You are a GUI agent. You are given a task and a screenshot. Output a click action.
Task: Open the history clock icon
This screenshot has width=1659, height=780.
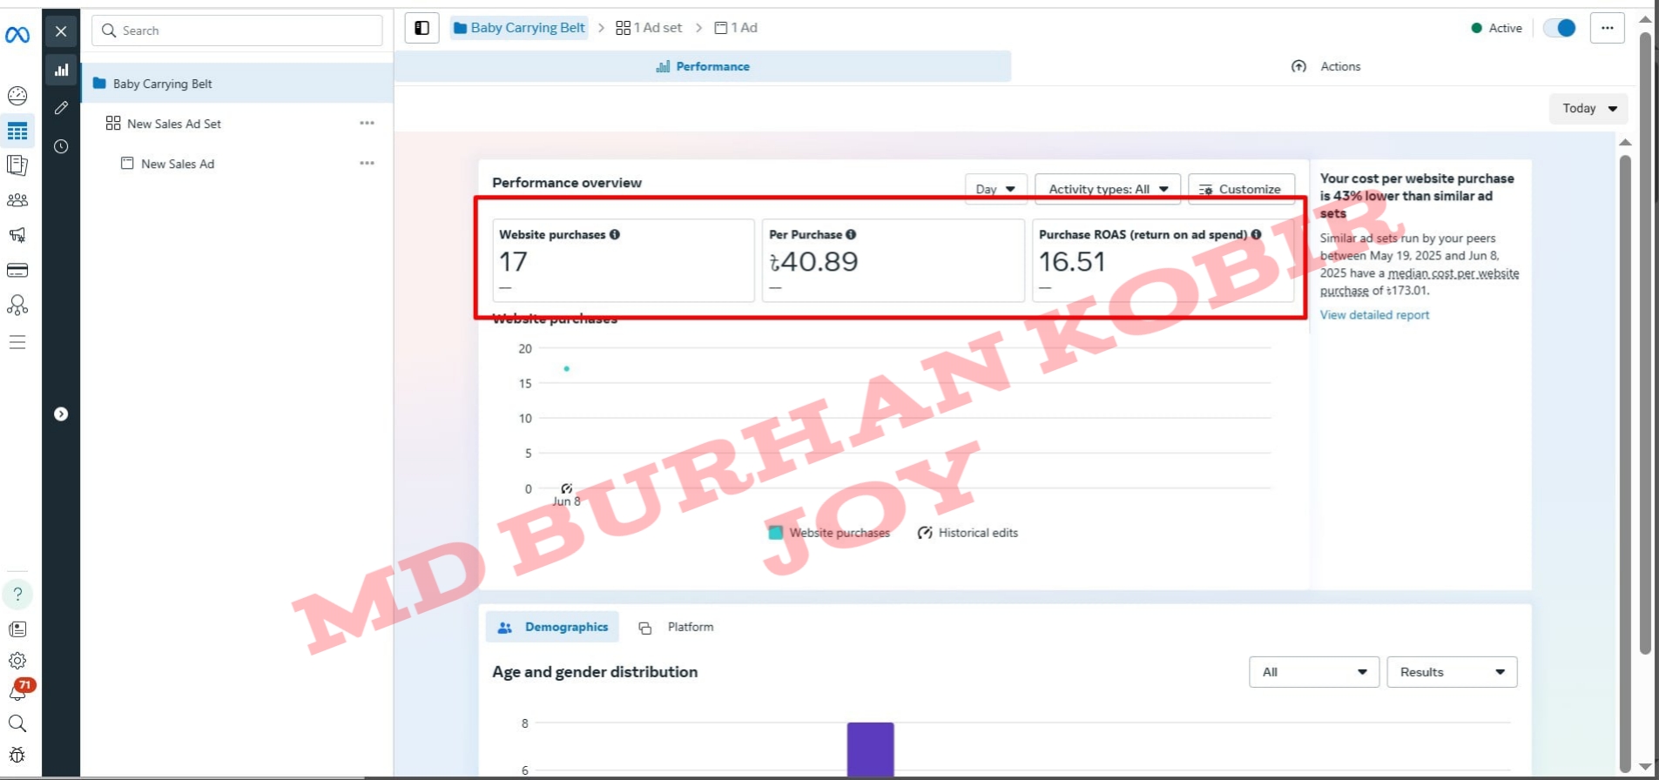61,146
